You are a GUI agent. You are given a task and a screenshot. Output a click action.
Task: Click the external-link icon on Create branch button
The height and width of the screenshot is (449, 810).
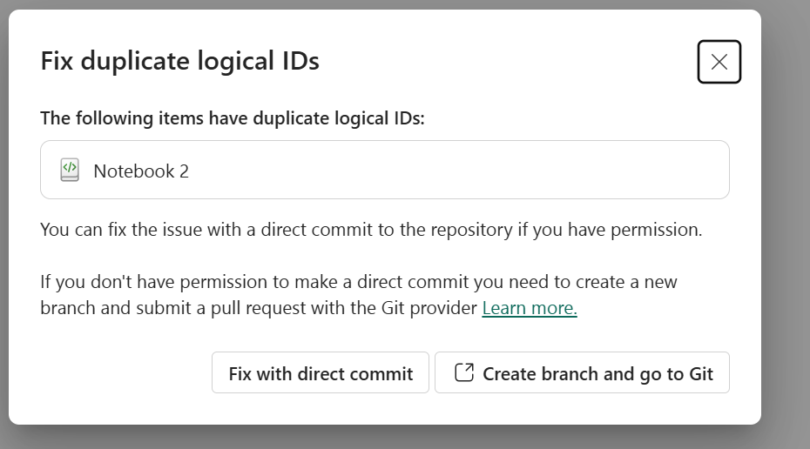point(464,373)
